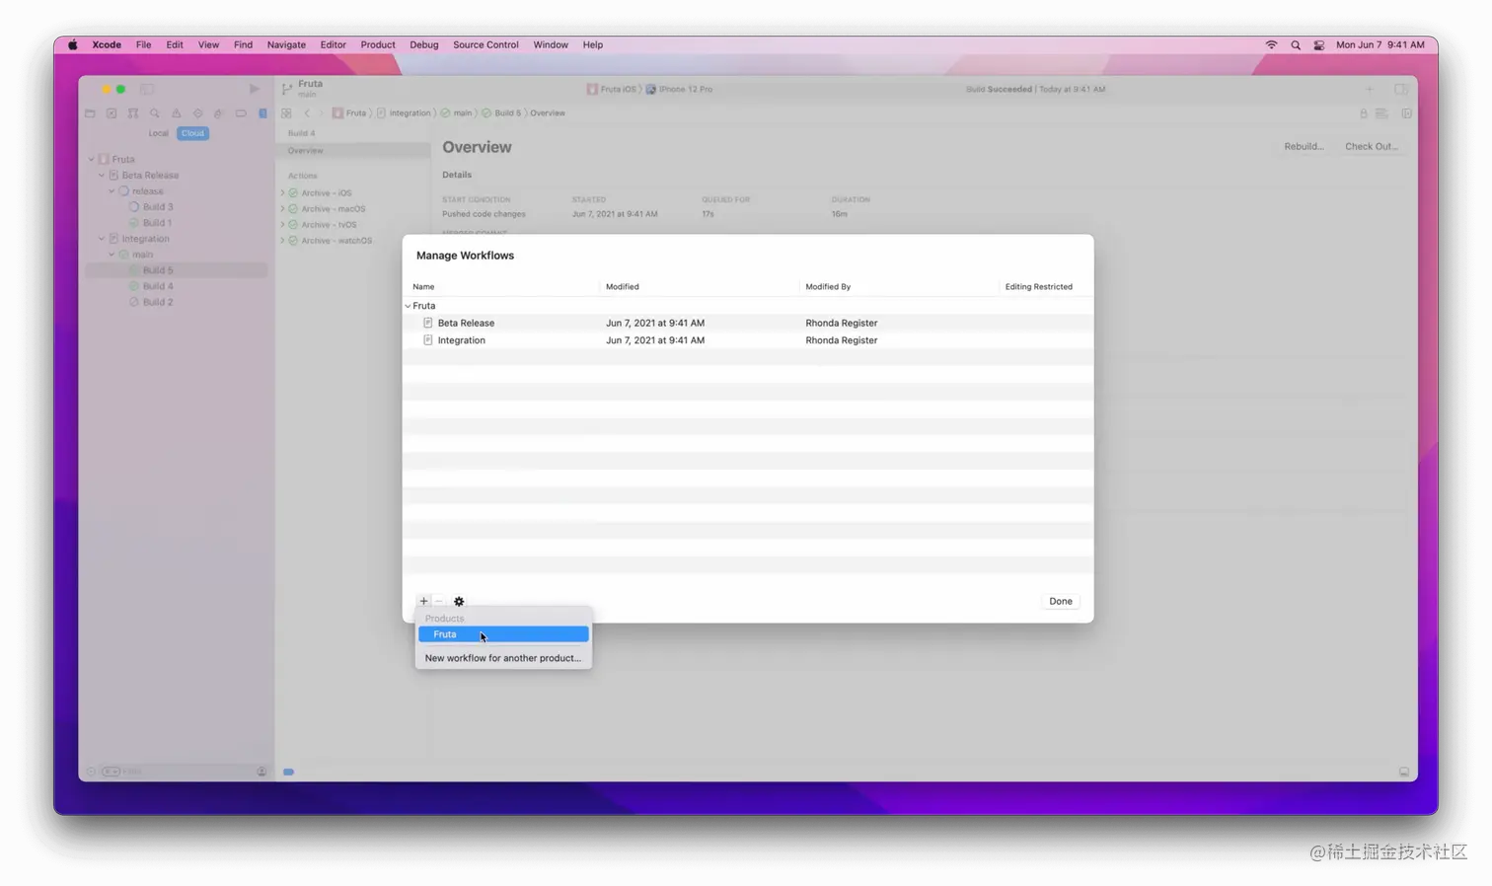Viewport: 1492px width, 886px height.
Task: Open the Breakpoint navigator icon
Action: [241, 113]
